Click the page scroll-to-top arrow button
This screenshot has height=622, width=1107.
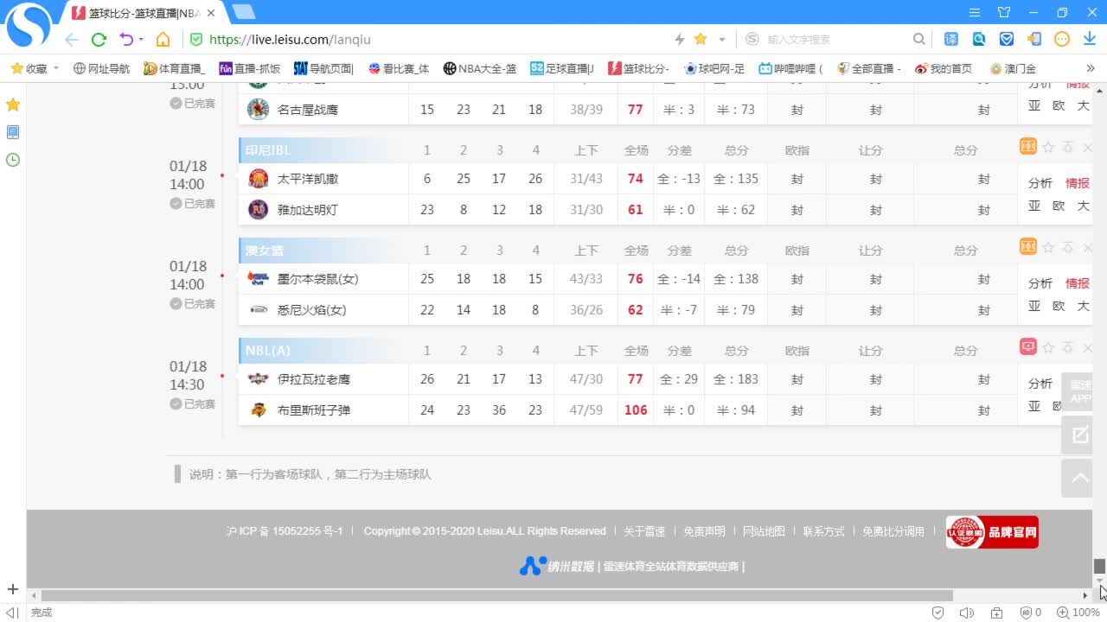coord(1080,478)
